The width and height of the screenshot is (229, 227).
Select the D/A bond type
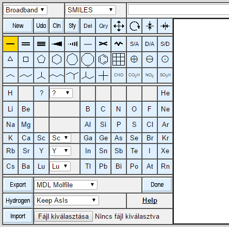[150, 44]
